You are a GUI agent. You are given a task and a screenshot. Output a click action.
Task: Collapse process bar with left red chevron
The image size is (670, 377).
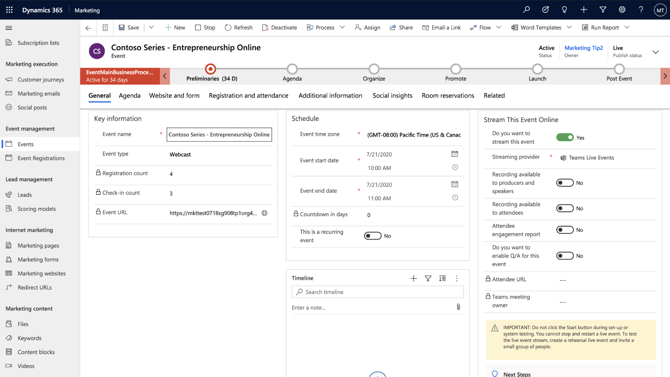point(165,76)
